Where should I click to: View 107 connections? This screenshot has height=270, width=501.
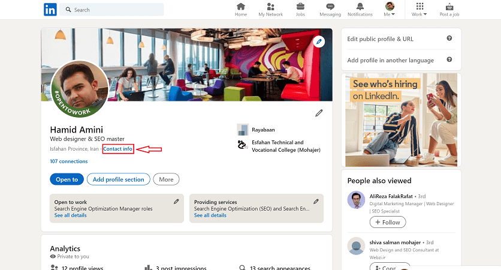[x=69, y=161]
